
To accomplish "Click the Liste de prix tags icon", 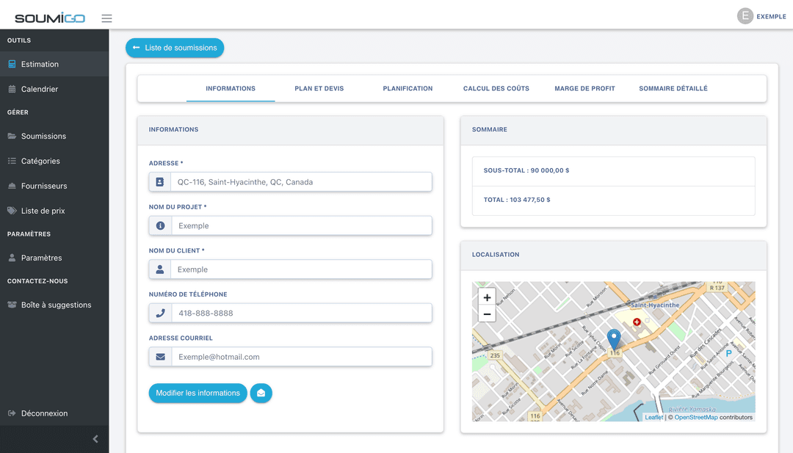I will [x=12, y=211].
